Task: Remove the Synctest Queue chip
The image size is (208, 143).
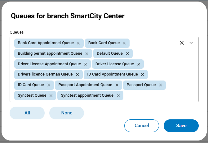Action: pyautogui.click(x=51, y=95)
